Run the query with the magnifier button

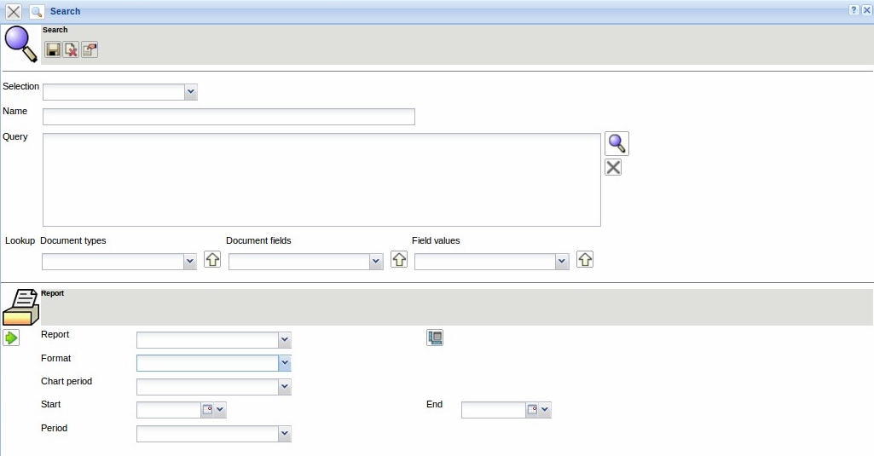pos(616,144)
